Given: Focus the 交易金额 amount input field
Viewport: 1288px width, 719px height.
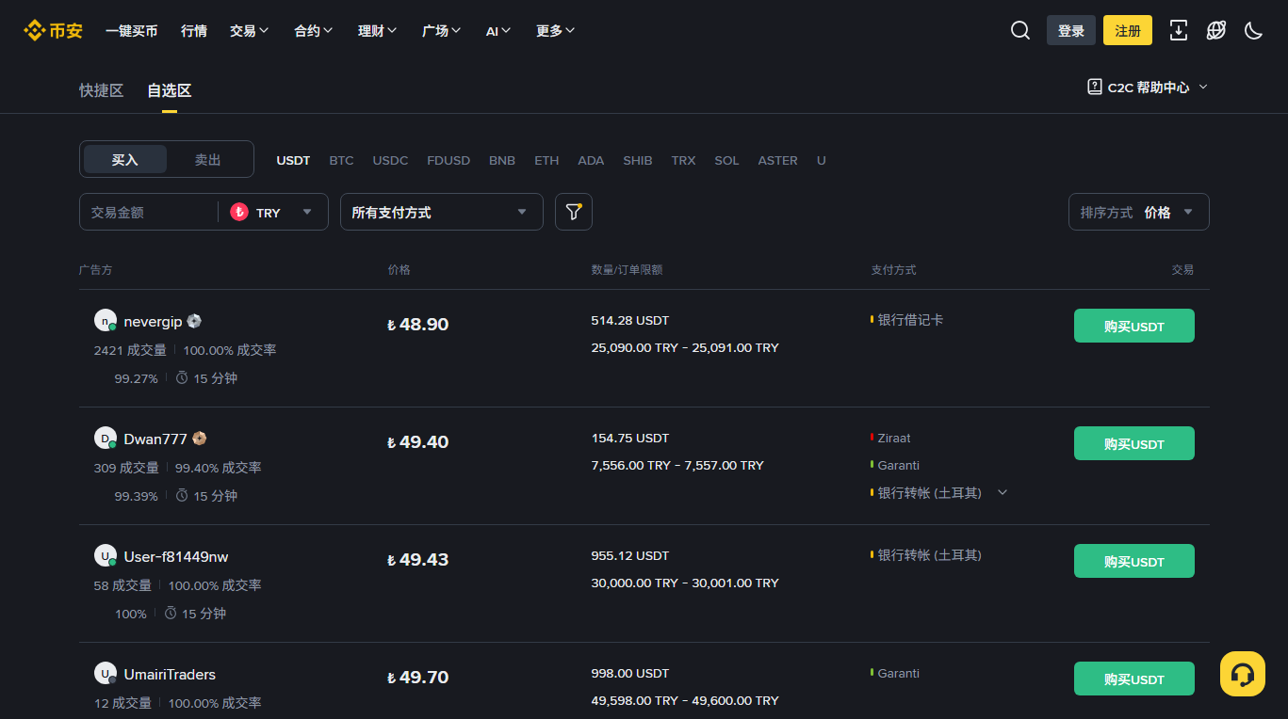Looking at the screenshot, I should 148,212.
